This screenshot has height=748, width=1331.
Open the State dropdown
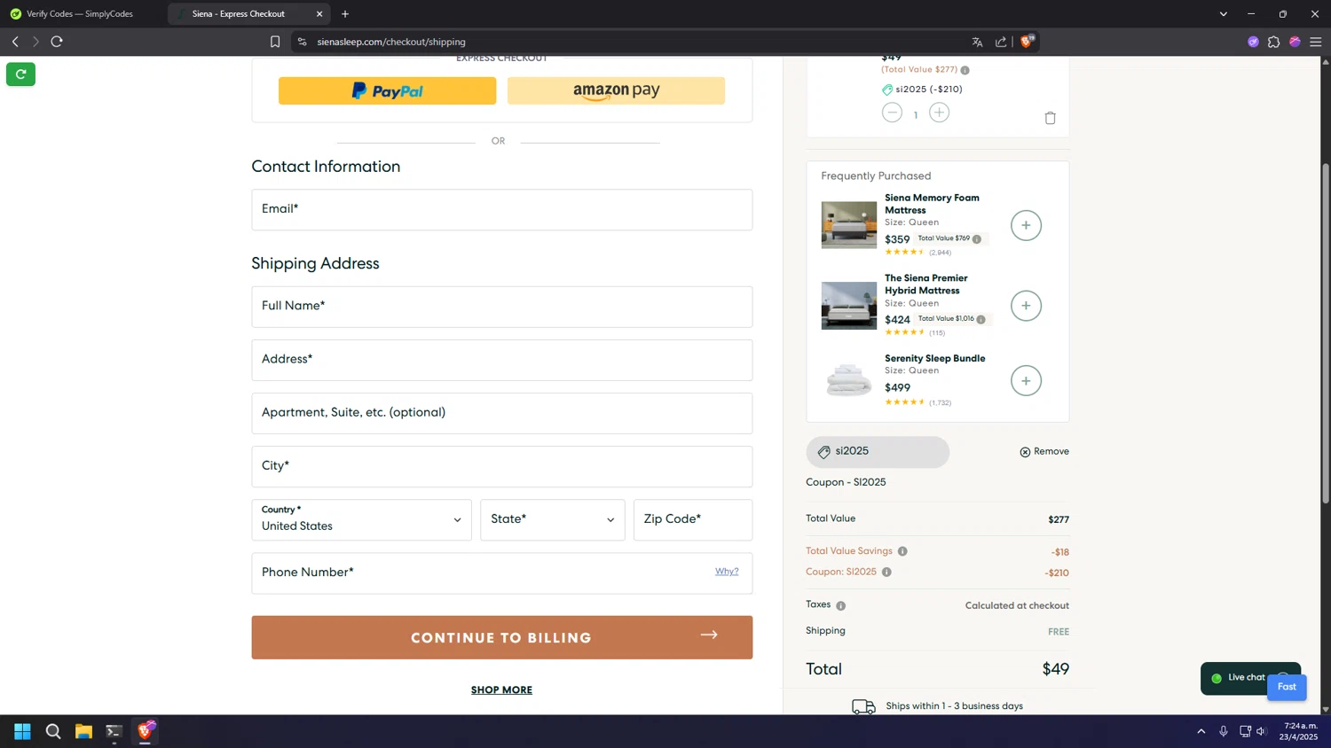point(552,519)
